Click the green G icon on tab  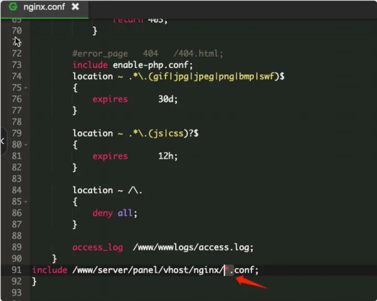tap(13, 7)
